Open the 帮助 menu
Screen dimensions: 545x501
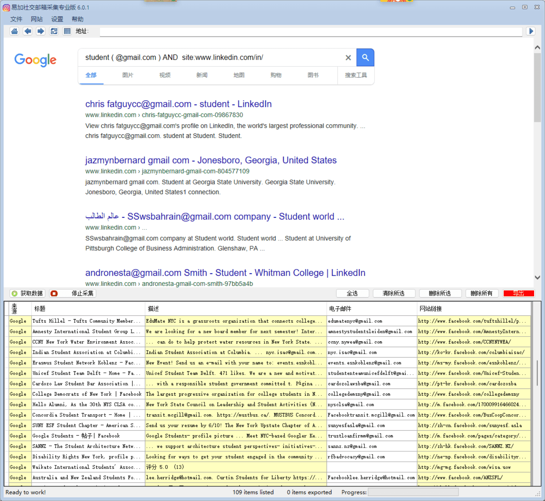click(77, 19)
